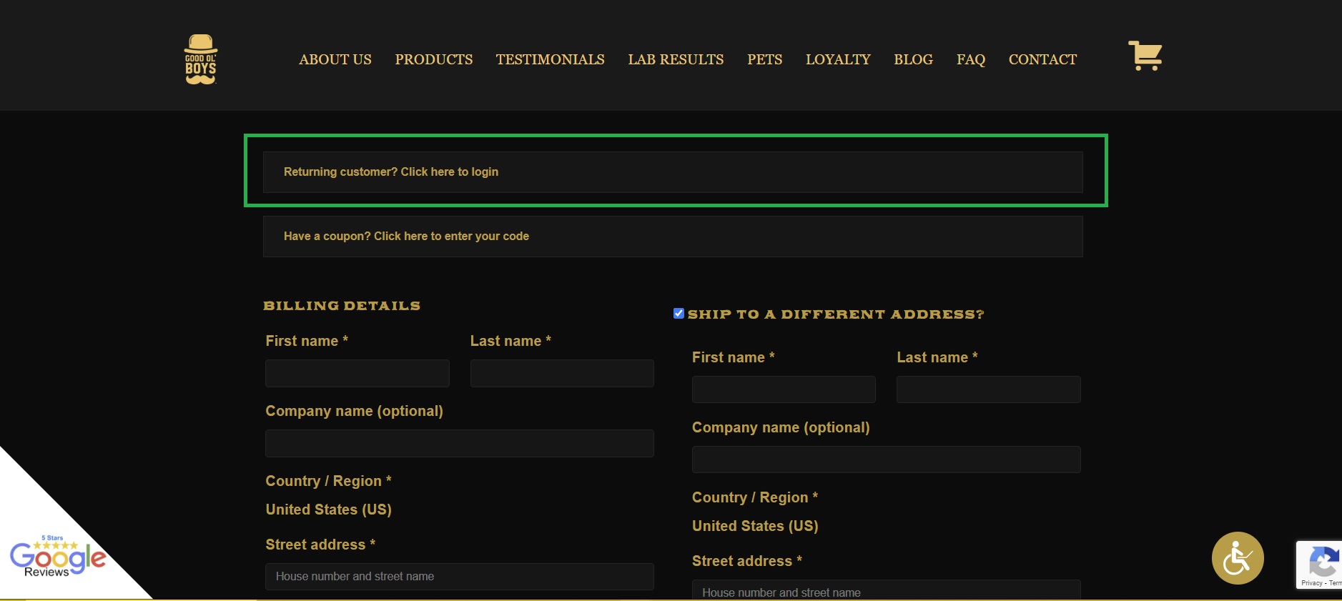Open the Google Reviews badge
1342x601 pixels.
[57, 557]
